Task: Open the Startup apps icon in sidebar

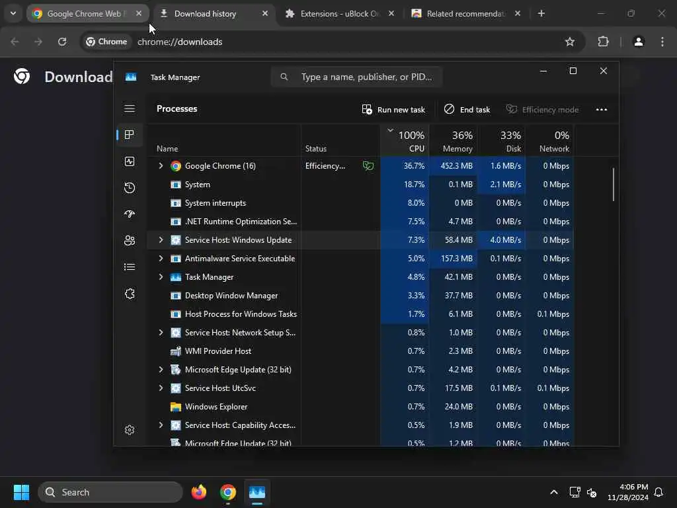Action: pos(130,214)
